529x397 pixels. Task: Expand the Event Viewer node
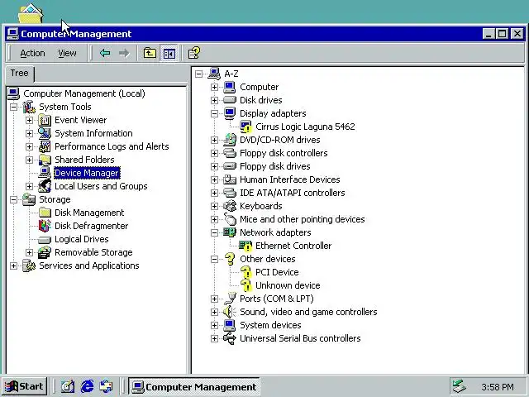coord(30,120)
